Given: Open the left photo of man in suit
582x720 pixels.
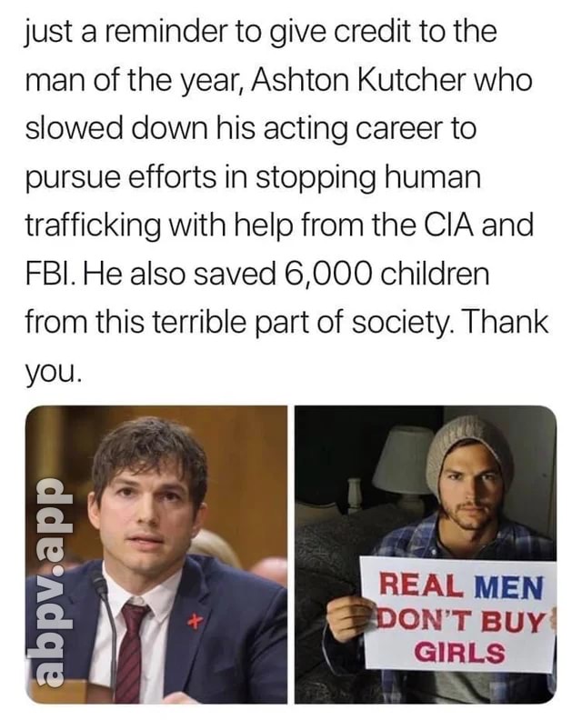Looking at the screenshot, I should pos(156,555).
